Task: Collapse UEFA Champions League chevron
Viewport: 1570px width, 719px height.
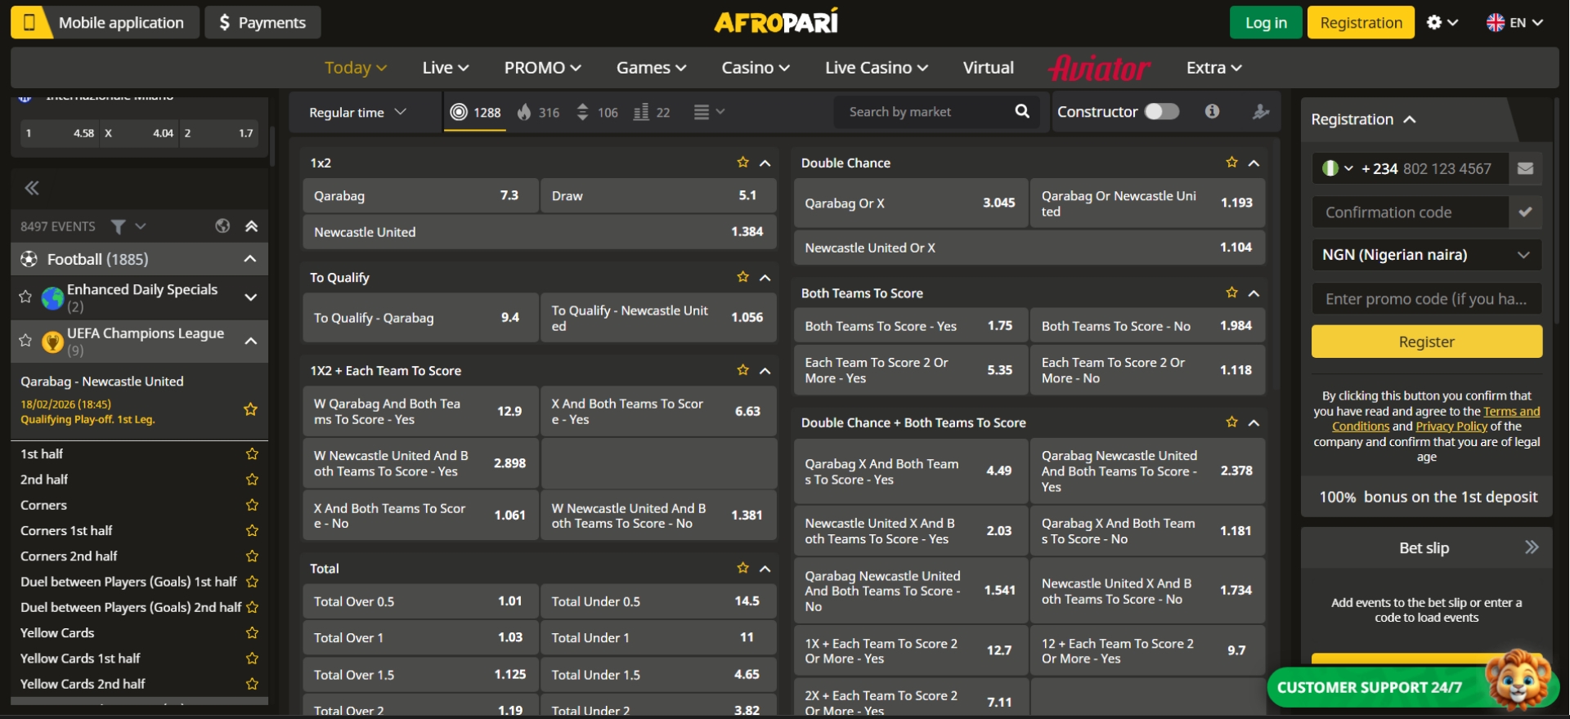Action: point(251,341)
